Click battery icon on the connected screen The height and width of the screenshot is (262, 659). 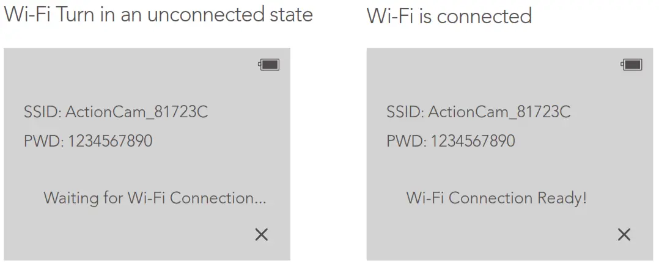(631, 65)
